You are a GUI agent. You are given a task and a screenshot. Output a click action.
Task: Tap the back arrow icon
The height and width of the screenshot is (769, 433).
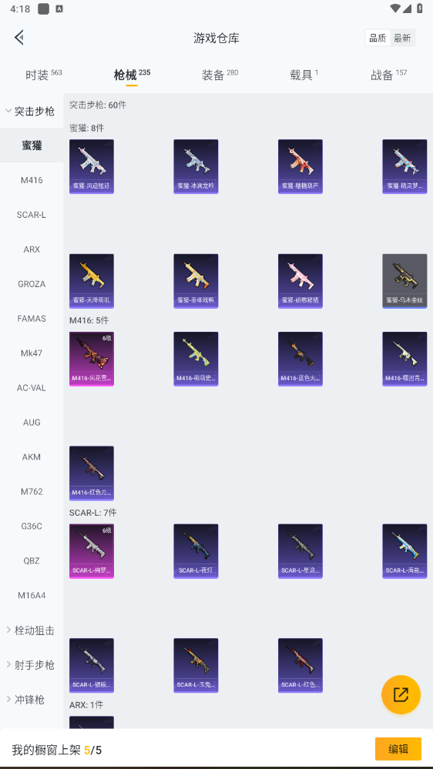click(x=19, y=37)
